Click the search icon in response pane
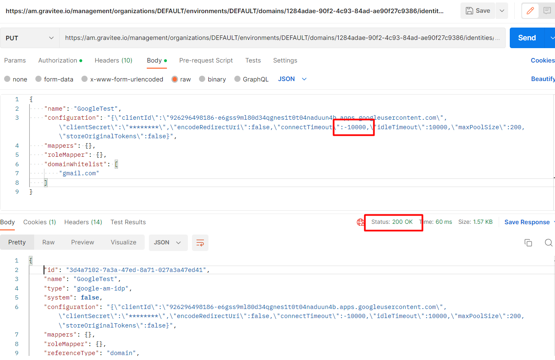The image size is (555, 360). coord(549,243)
